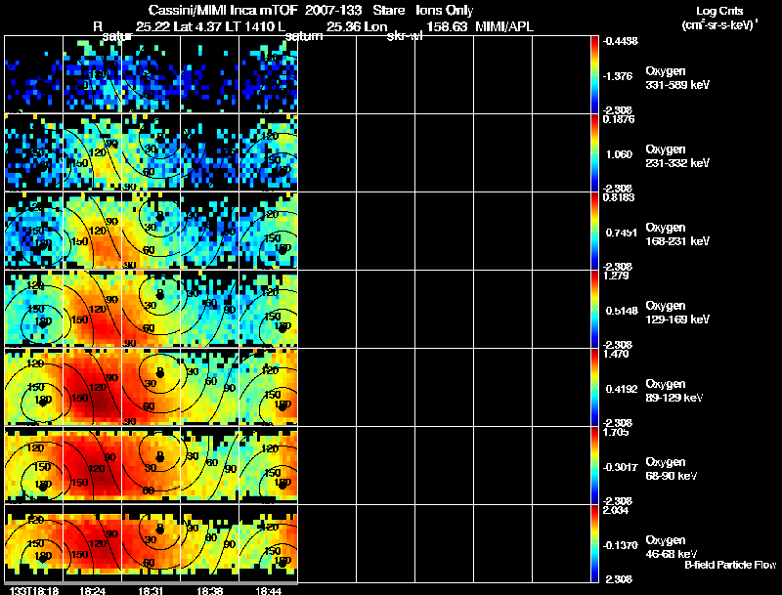Click the color bar for 129-169 keV

(x=594, y=309)
